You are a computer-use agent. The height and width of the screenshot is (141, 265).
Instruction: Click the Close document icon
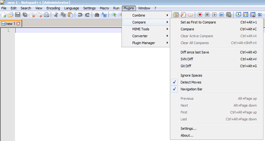(32, 15)
